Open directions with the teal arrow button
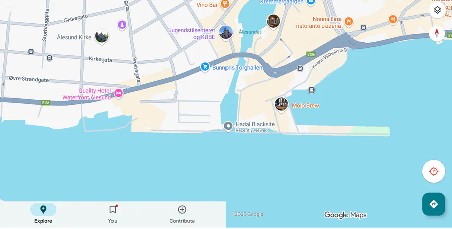The height and width of the screenshot is (229, 452). [x=433, y=204]
